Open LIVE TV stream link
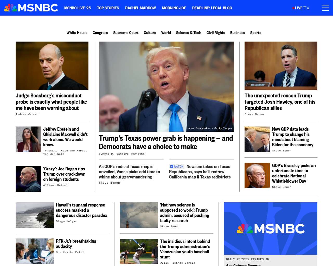The width and height of the screenshot is (333, 266). pos(301,8)
